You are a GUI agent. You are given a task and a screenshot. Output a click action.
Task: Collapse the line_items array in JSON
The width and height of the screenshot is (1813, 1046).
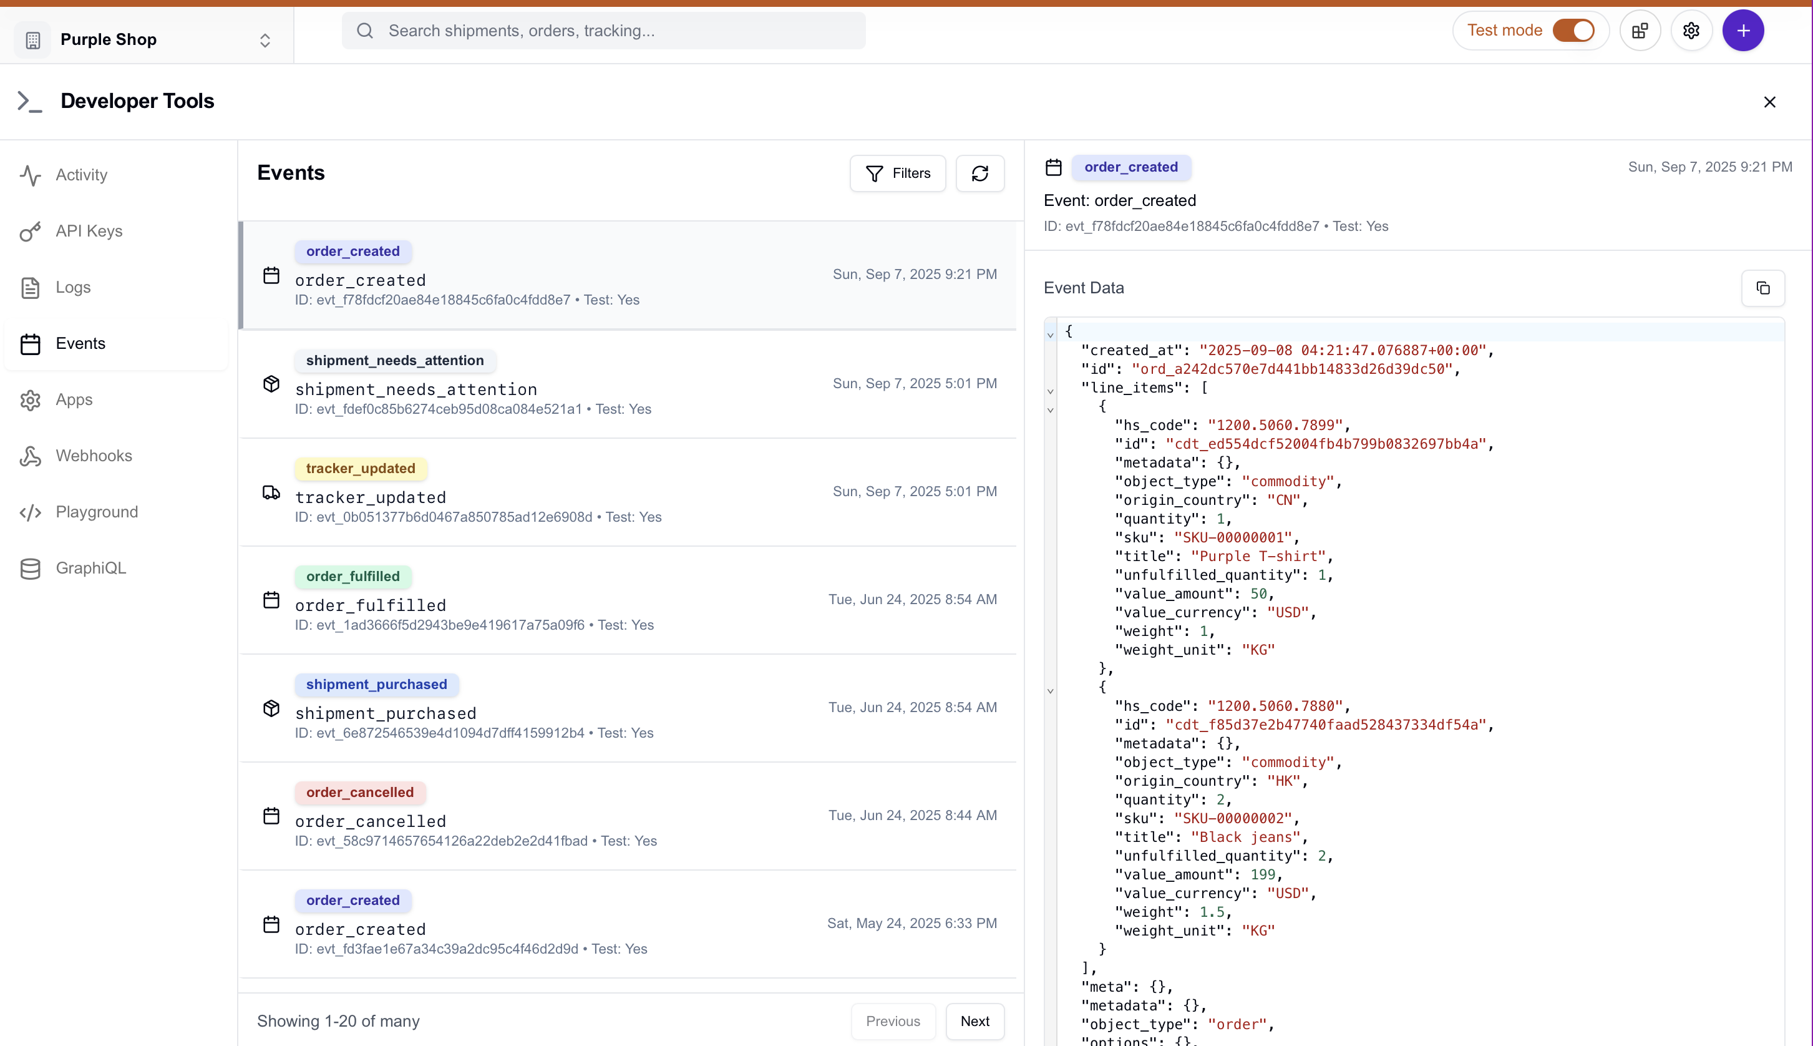point(1051,391)
